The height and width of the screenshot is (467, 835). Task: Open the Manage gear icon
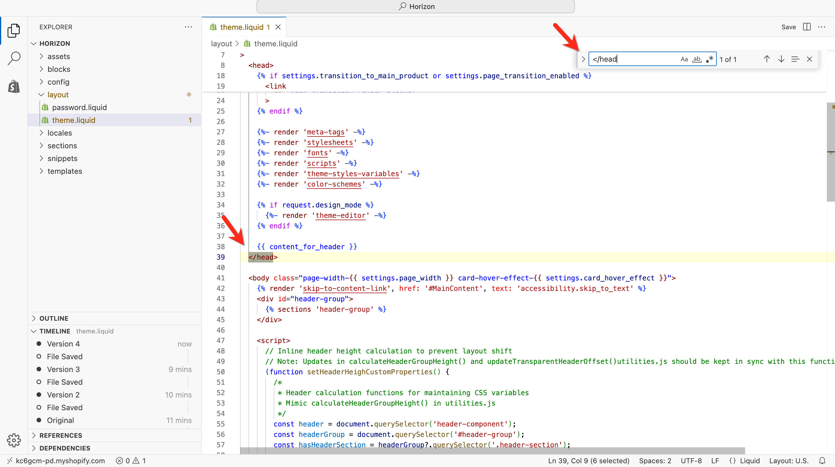pos(14,440)
